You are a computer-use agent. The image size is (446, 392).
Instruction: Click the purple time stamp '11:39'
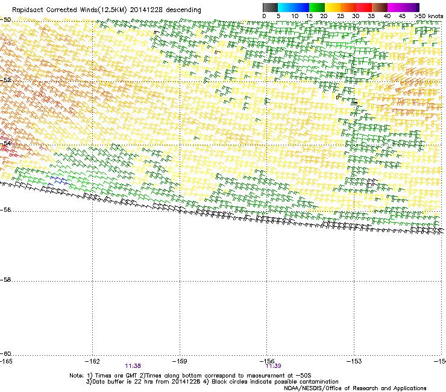tap(273, 366)
